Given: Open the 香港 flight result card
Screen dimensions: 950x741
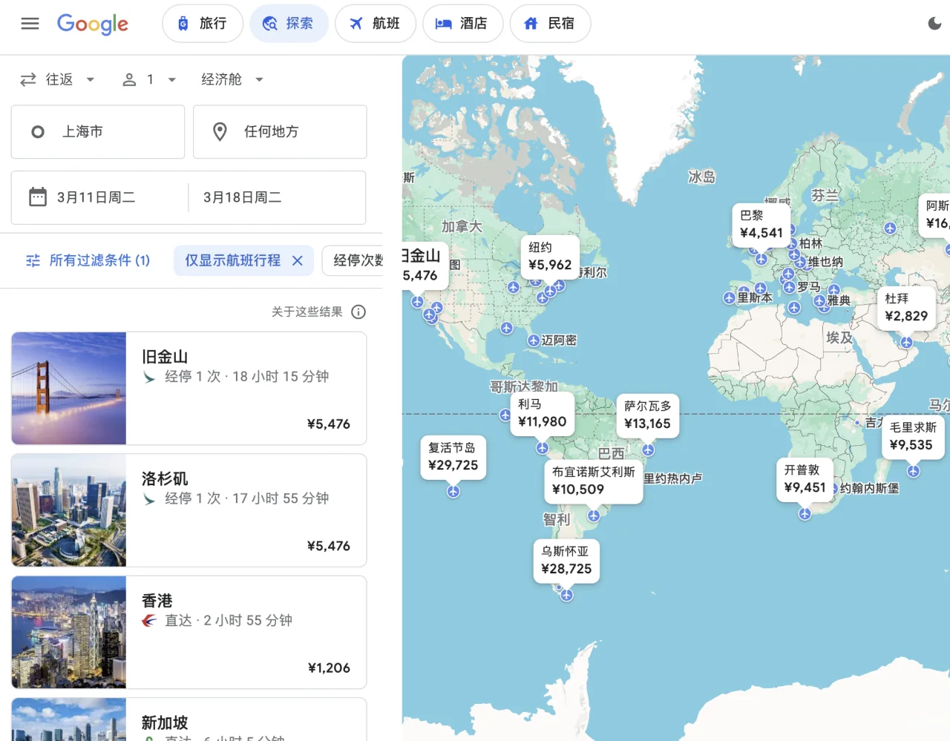Looking at the screenshot, I should click(189, 632).
